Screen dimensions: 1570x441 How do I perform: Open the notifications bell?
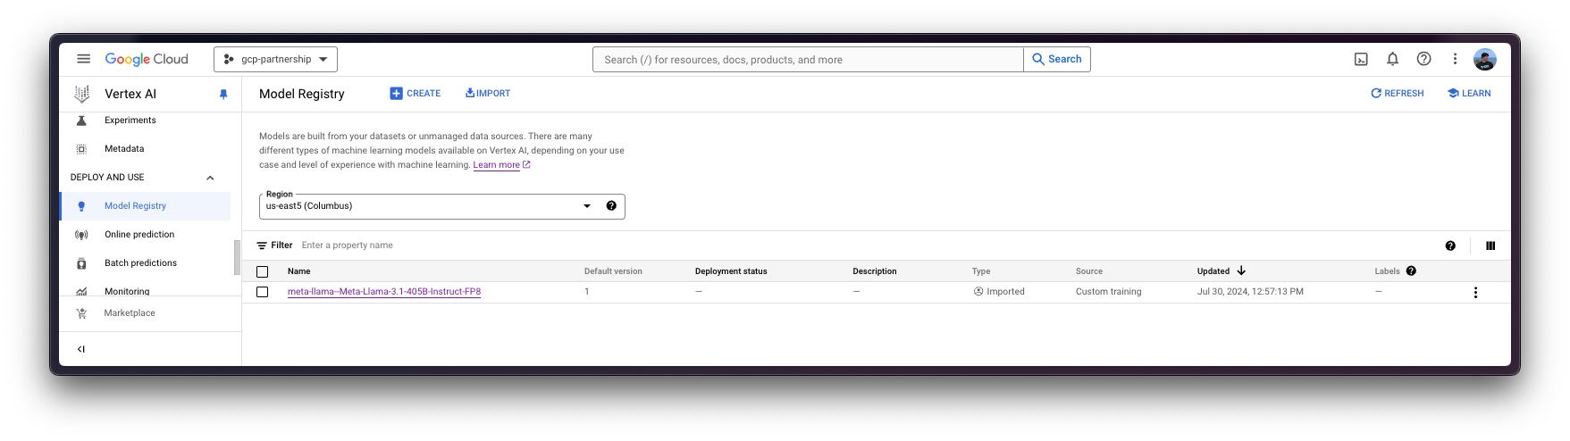[x=1392, y=59]
